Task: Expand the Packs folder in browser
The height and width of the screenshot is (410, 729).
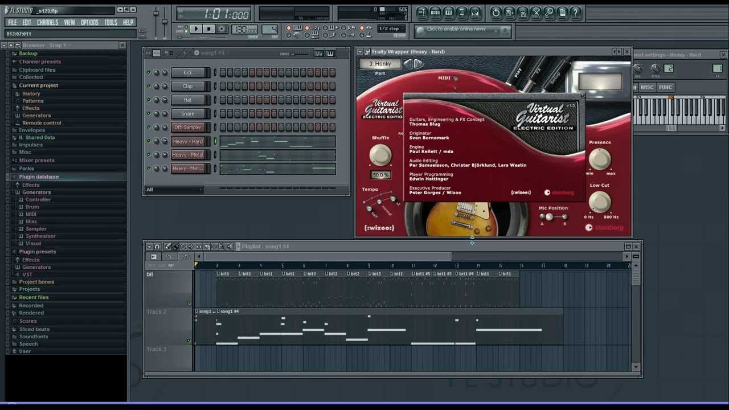Action: (26, 169)
